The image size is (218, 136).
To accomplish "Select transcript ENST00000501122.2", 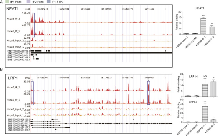I will pyautogui.click(x=19, y=53).
